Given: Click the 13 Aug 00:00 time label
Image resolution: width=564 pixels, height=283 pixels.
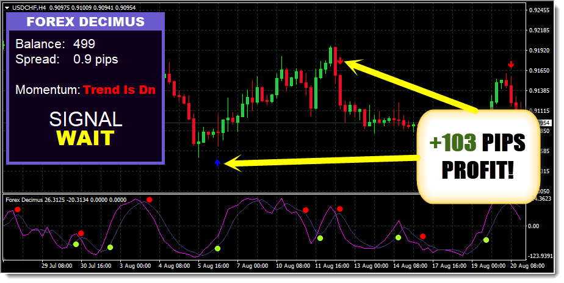Looking at the screenshot, I should pyautogui.click(x=371, y=266).
